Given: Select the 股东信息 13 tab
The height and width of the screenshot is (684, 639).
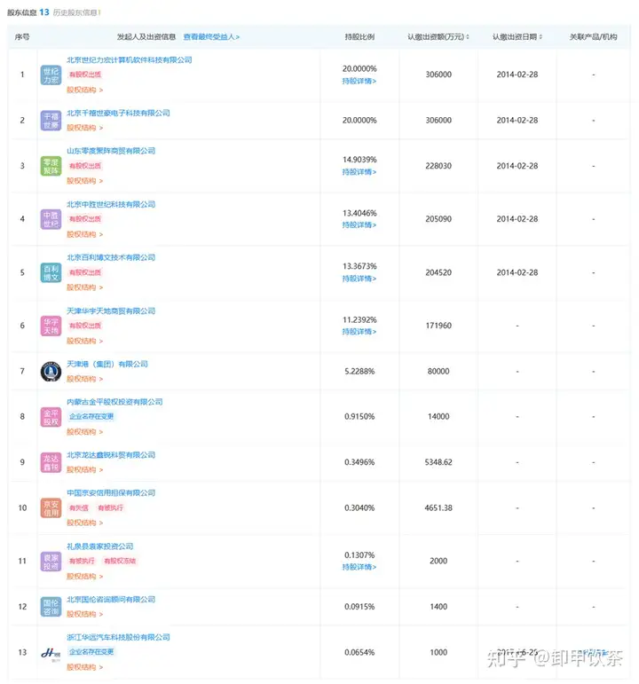Looking at the screenshot, I should pyautogui.click(x=28, y=12).
